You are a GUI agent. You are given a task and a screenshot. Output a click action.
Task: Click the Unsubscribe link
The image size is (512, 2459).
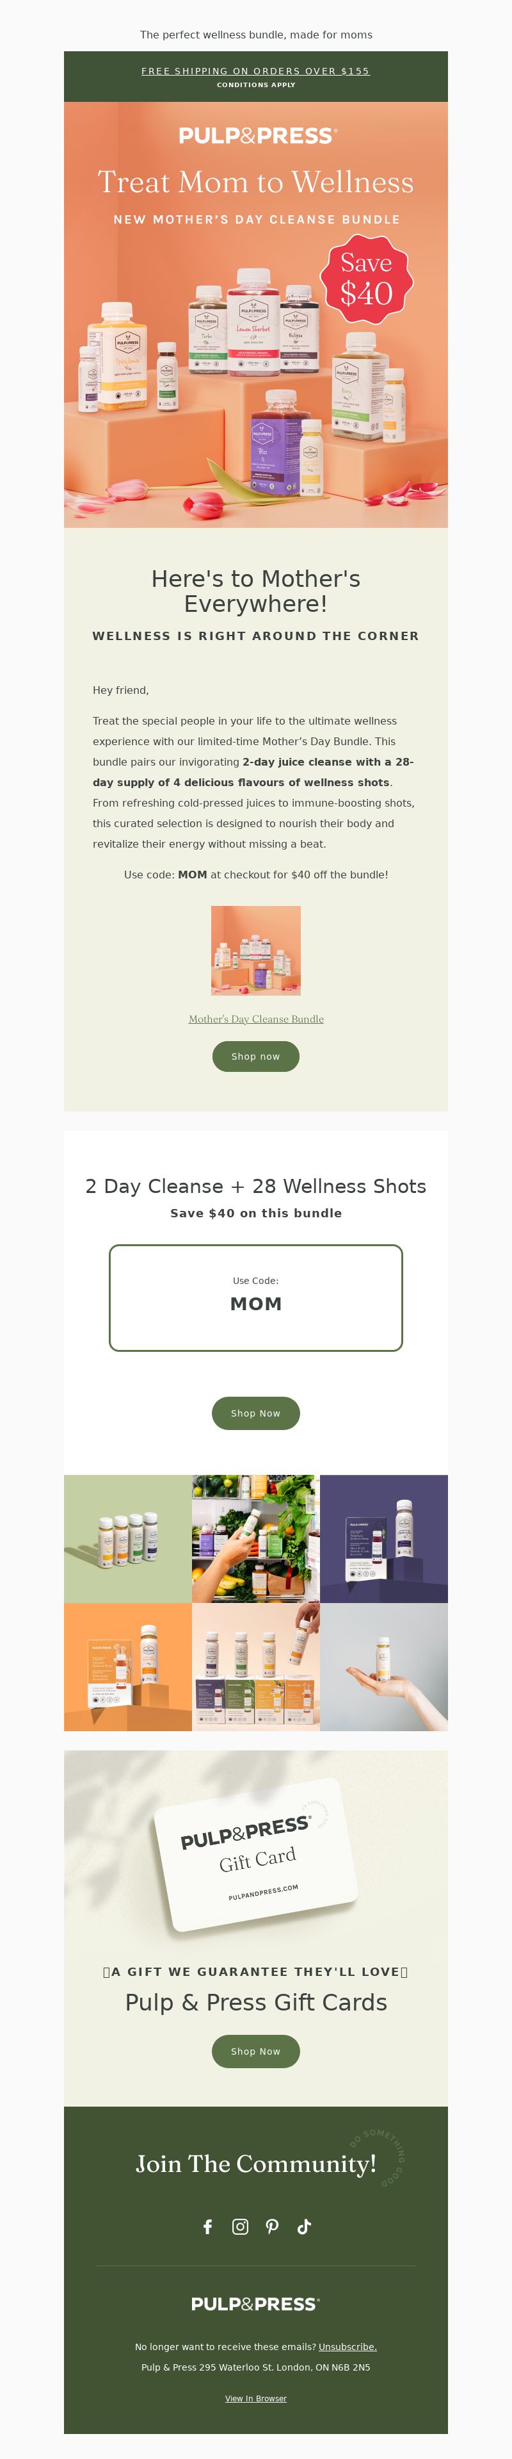[x=347, y=2348]
